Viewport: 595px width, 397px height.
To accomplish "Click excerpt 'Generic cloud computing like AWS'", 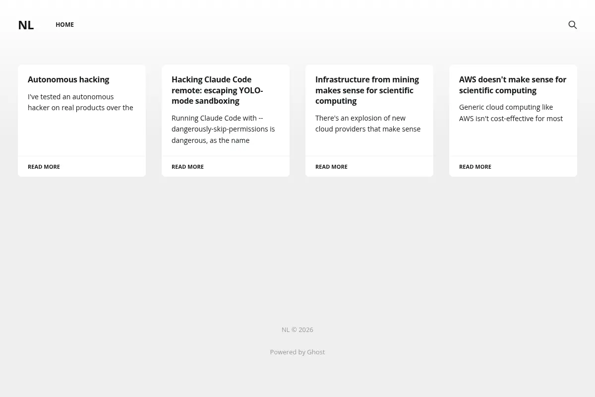I will (511, 113).
